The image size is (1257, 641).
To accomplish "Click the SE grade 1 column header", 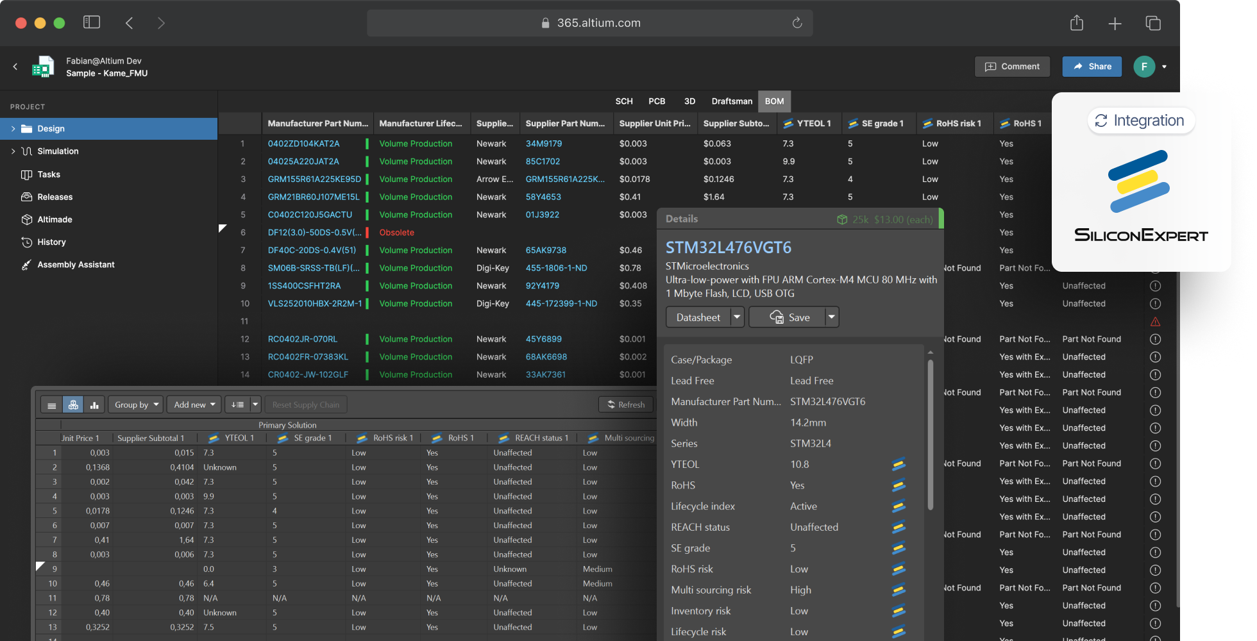I will (x=879, y=124).
